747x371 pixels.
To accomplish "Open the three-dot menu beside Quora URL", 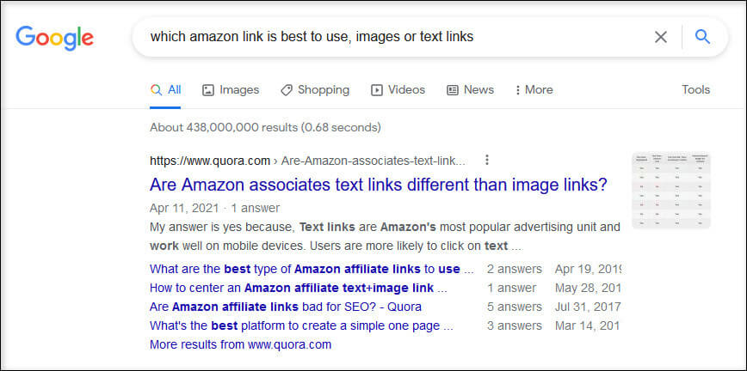I will tap(486, 161).
